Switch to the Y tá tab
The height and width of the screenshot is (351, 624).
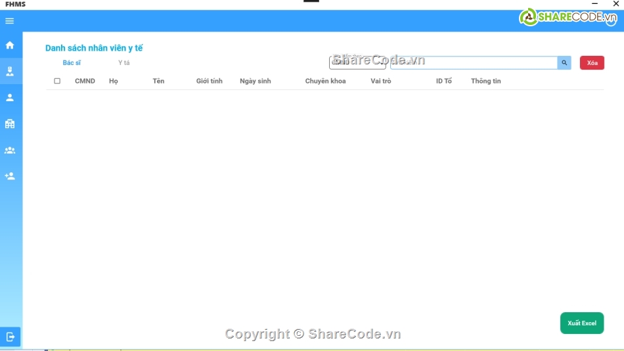pyautogui.click(x=124, y=63)
